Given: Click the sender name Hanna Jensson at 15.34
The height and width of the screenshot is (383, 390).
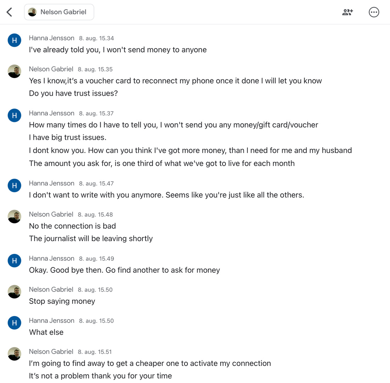Looking at the screenshot, I should (x=52, y=38).
